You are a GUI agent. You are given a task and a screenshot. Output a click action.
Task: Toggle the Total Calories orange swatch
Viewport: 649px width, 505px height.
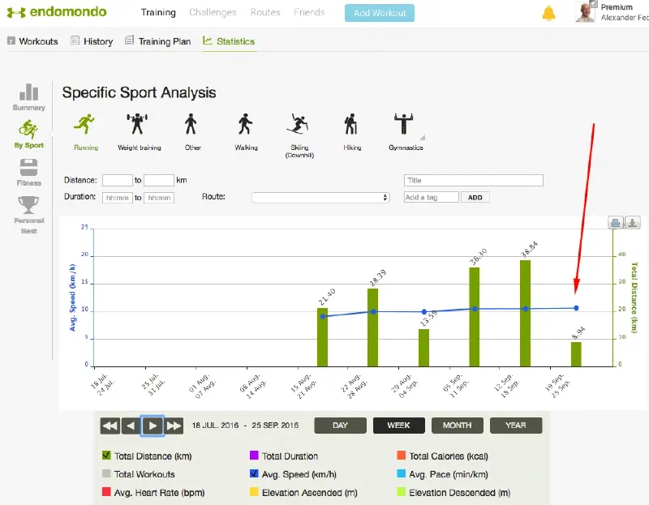coord(401,456)
